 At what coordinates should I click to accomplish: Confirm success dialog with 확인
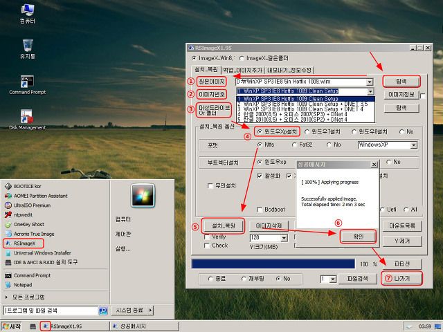click(x=359, y=237)
